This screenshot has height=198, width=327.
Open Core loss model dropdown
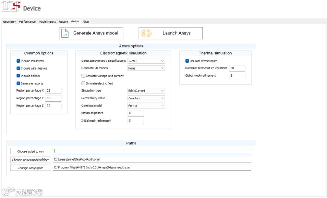click(x=146, y=105)
